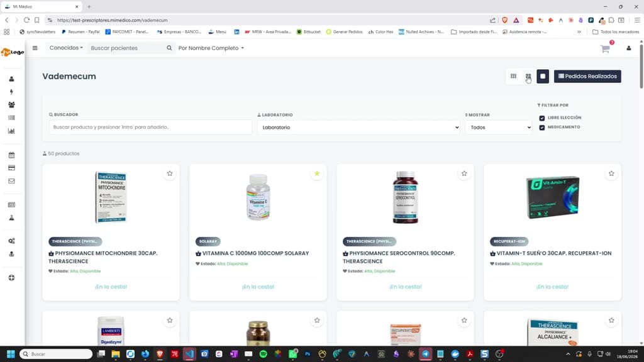The width and height of the screenshot is (644, 362).
Task: Toggle favorite star on the Alcaliance card
Action: click(611, 320)
